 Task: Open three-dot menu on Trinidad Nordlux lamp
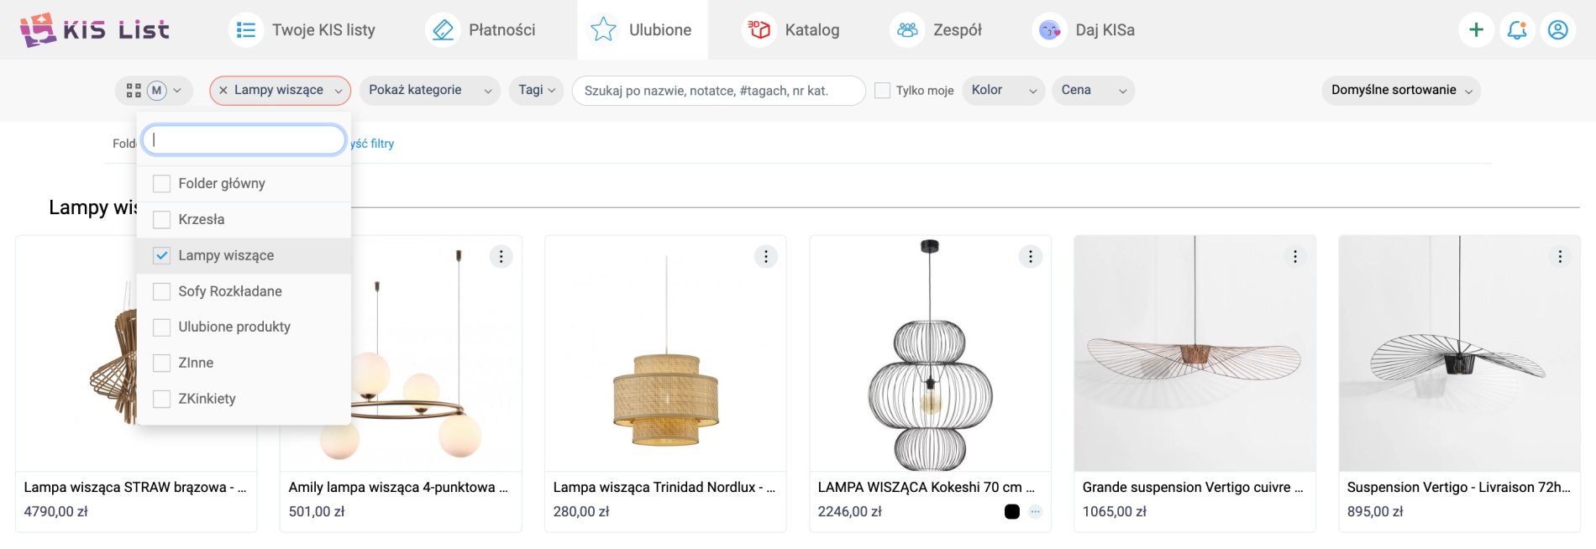point(765,257)
